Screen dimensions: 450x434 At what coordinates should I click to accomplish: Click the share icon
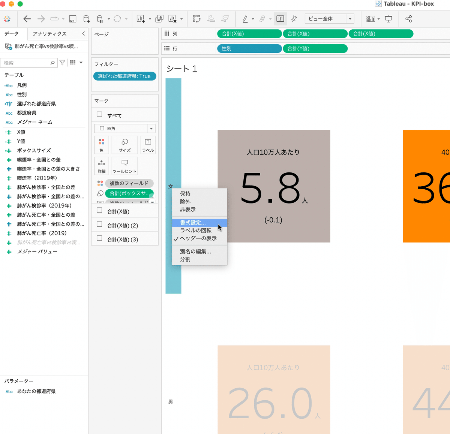tap(408, 19)
